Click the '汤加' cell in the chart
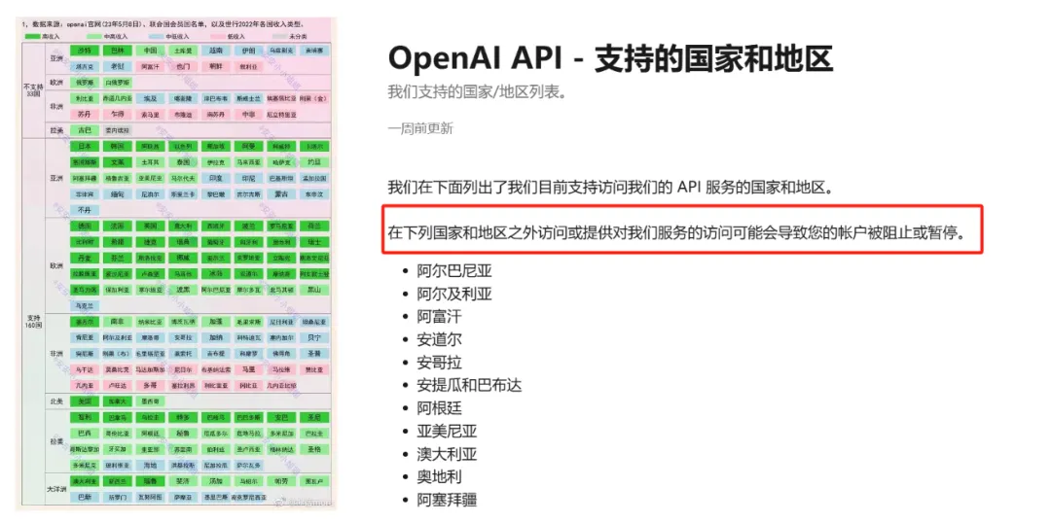Screen dimensions: 1051x523 point(216,481)
